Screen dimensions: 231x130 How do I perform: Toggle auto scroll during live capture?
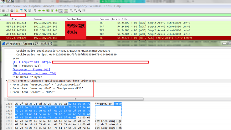pos(61,11)
